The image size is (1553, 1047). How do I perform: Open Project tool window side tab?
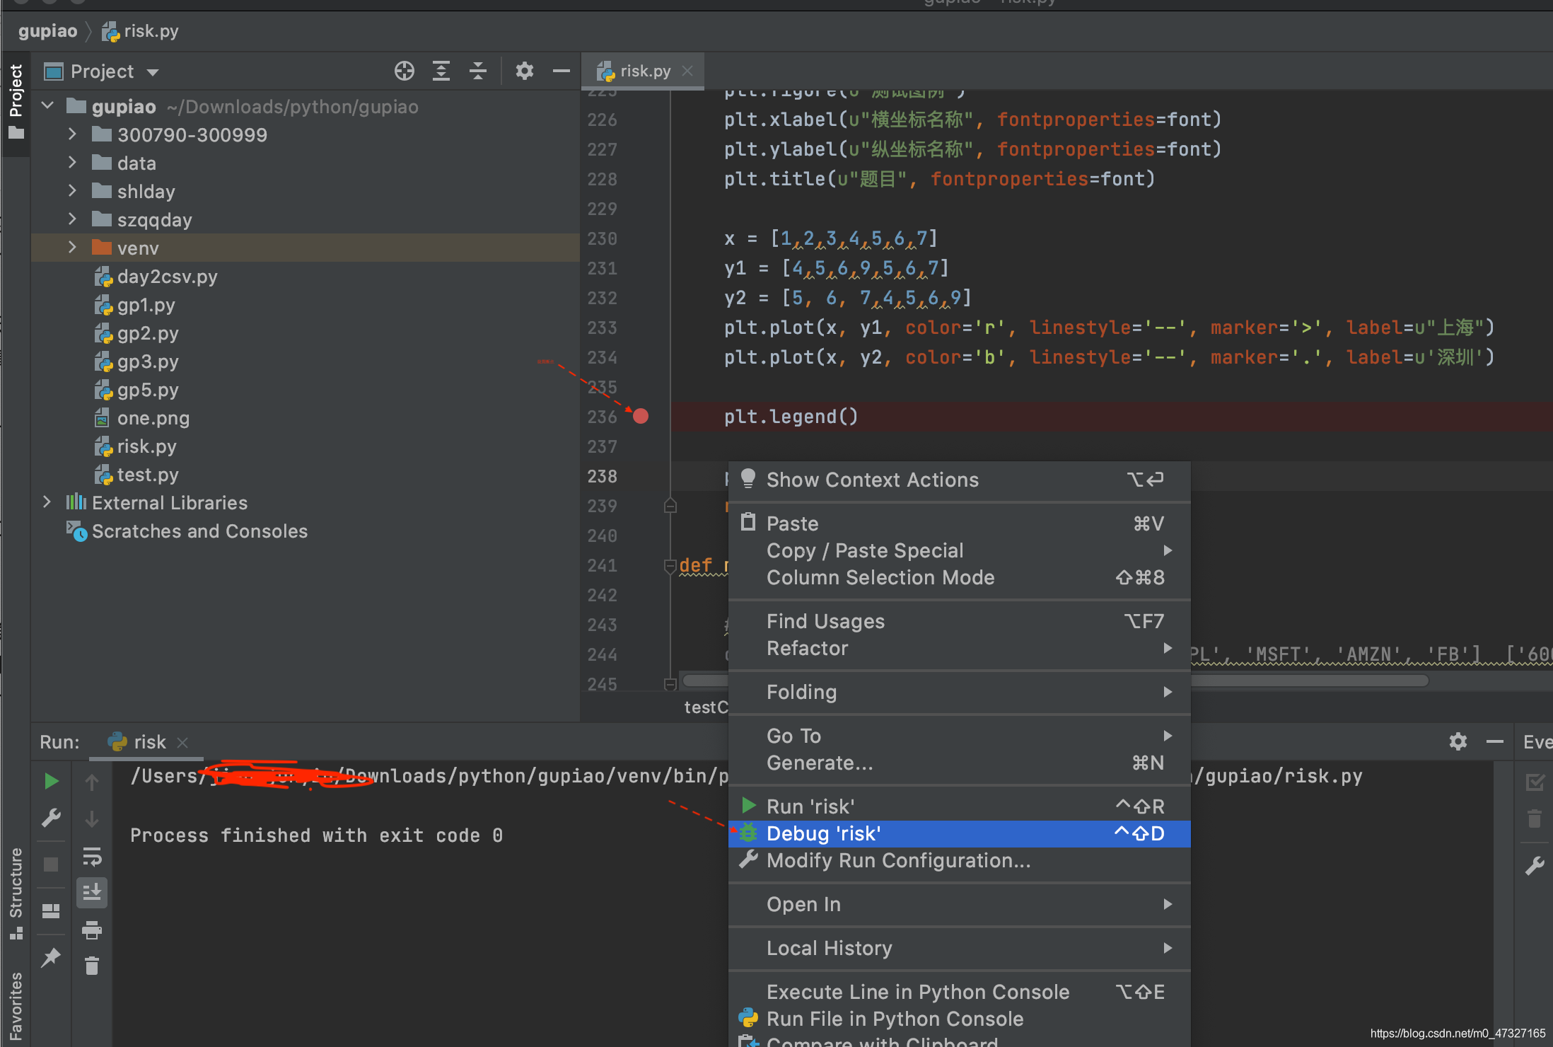pos(16,102)
